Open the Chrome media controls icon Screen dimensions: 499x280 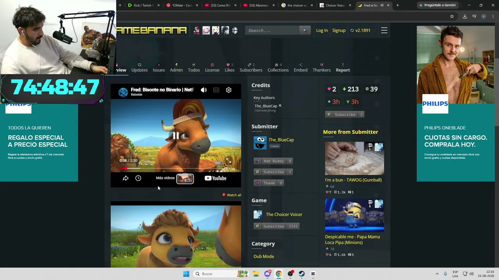(x=474, y=16)
